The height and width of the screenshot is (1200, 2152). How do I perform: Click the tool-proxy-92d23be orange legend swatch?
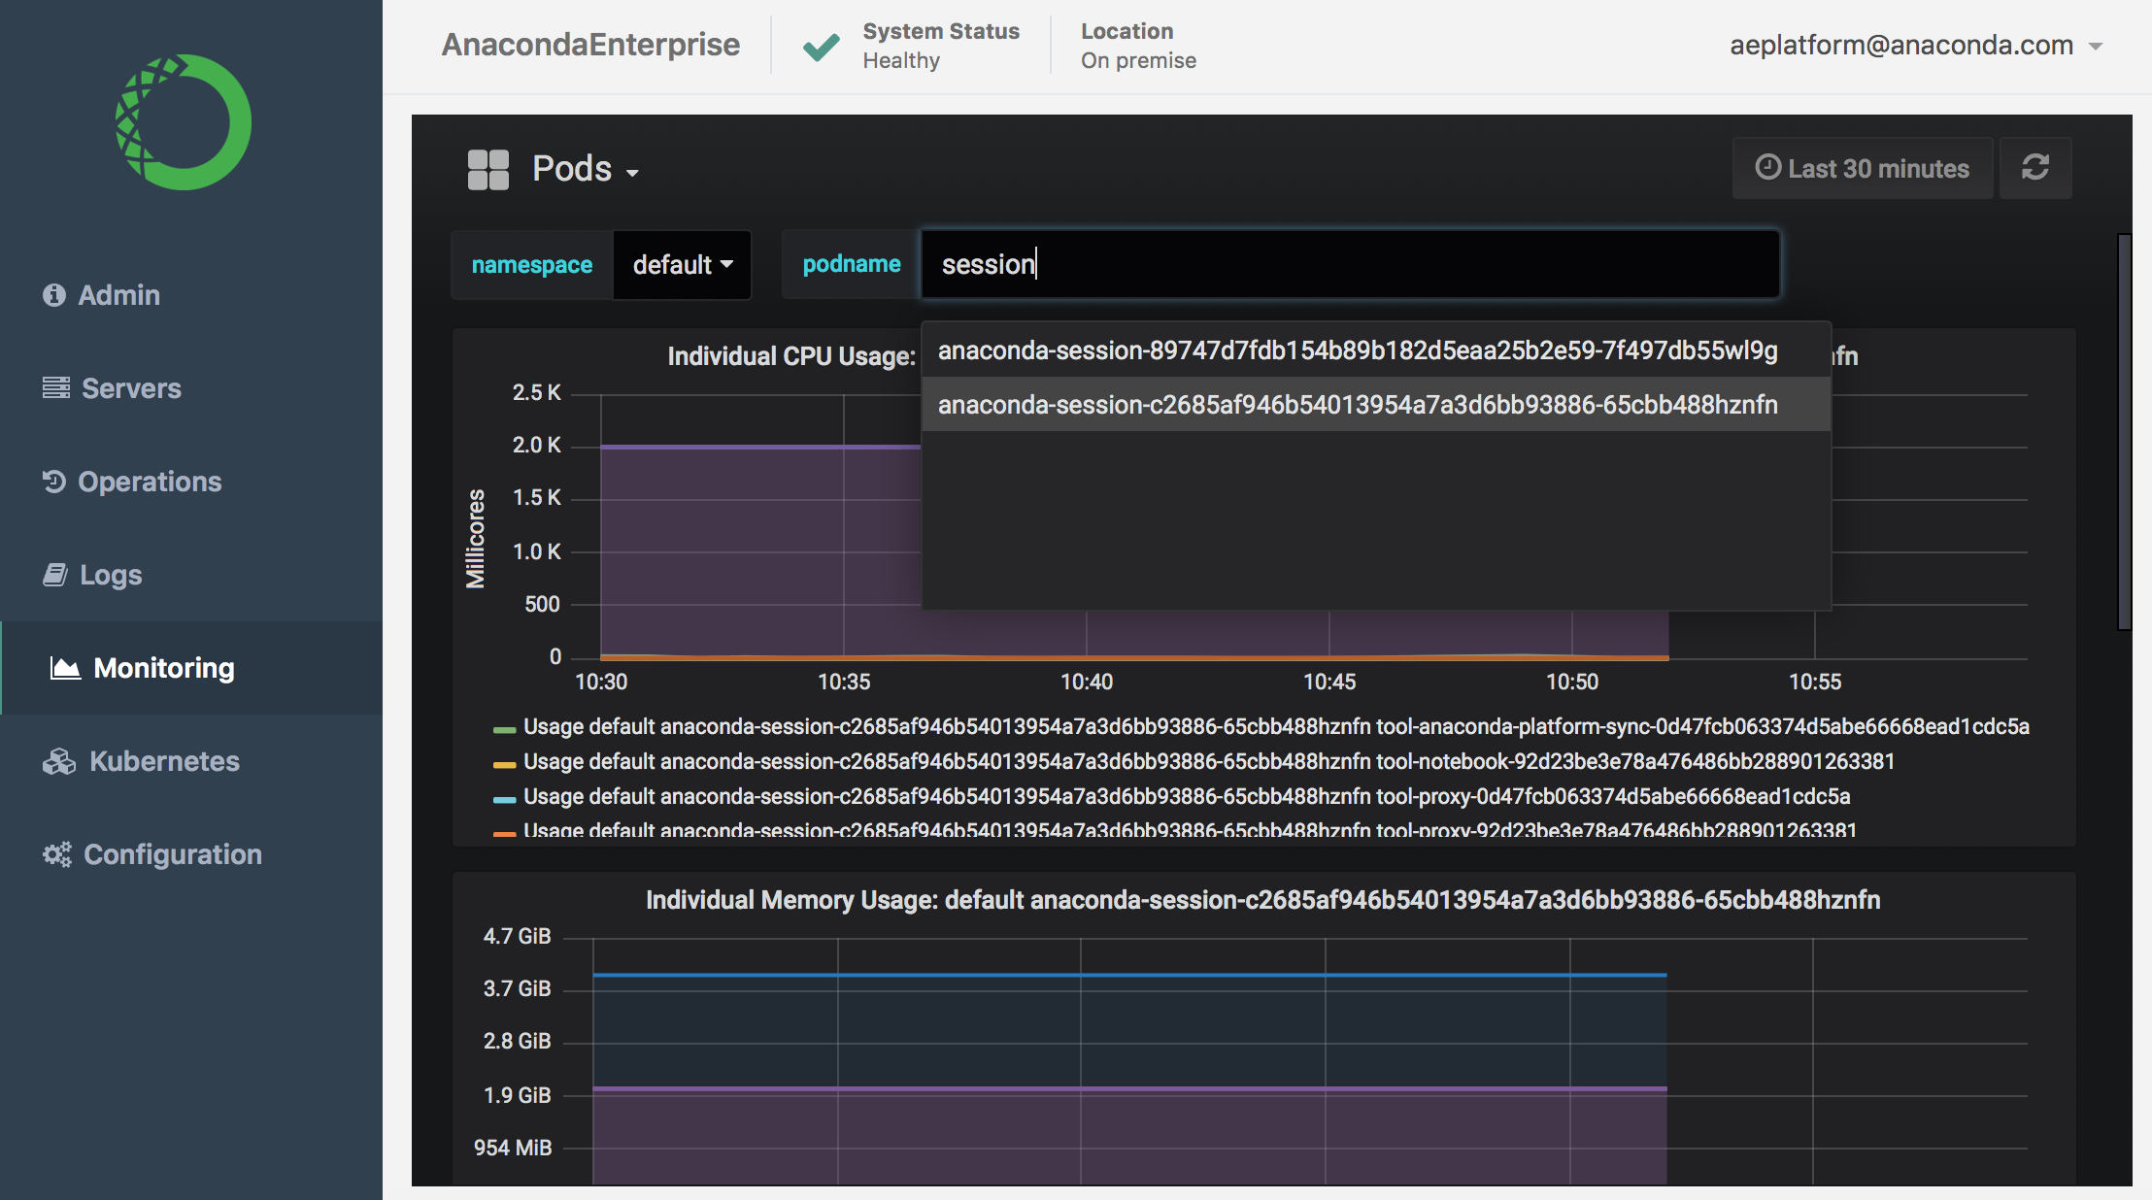coord(504,832)
